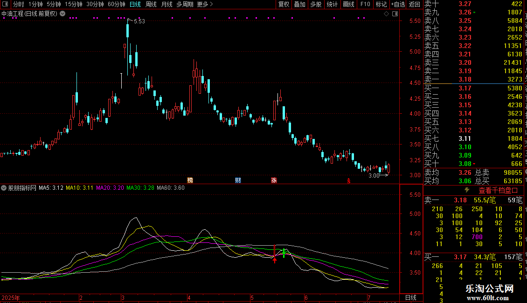Add stock with +自选 button

pyautogui.click(x=398, y=4)
